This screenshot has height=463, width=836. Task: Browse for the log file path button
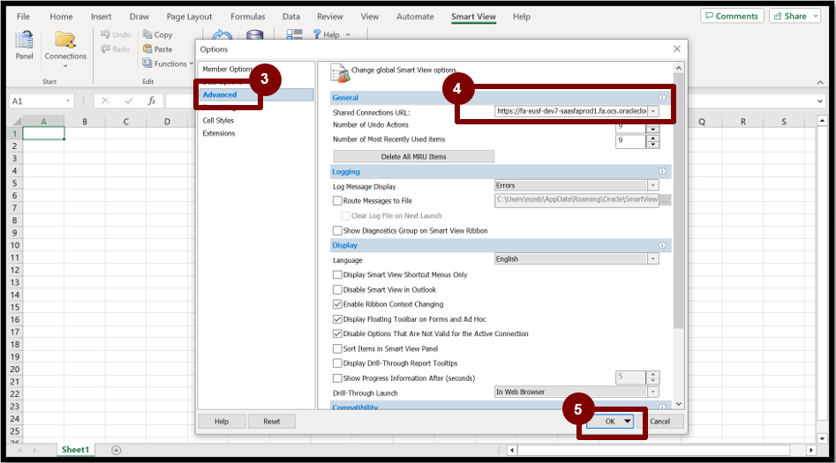coord(665,200)
